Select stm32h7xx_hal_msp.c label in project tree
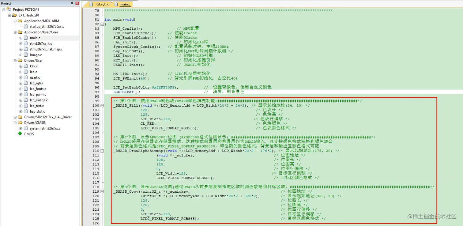 (x=46, y=49)
